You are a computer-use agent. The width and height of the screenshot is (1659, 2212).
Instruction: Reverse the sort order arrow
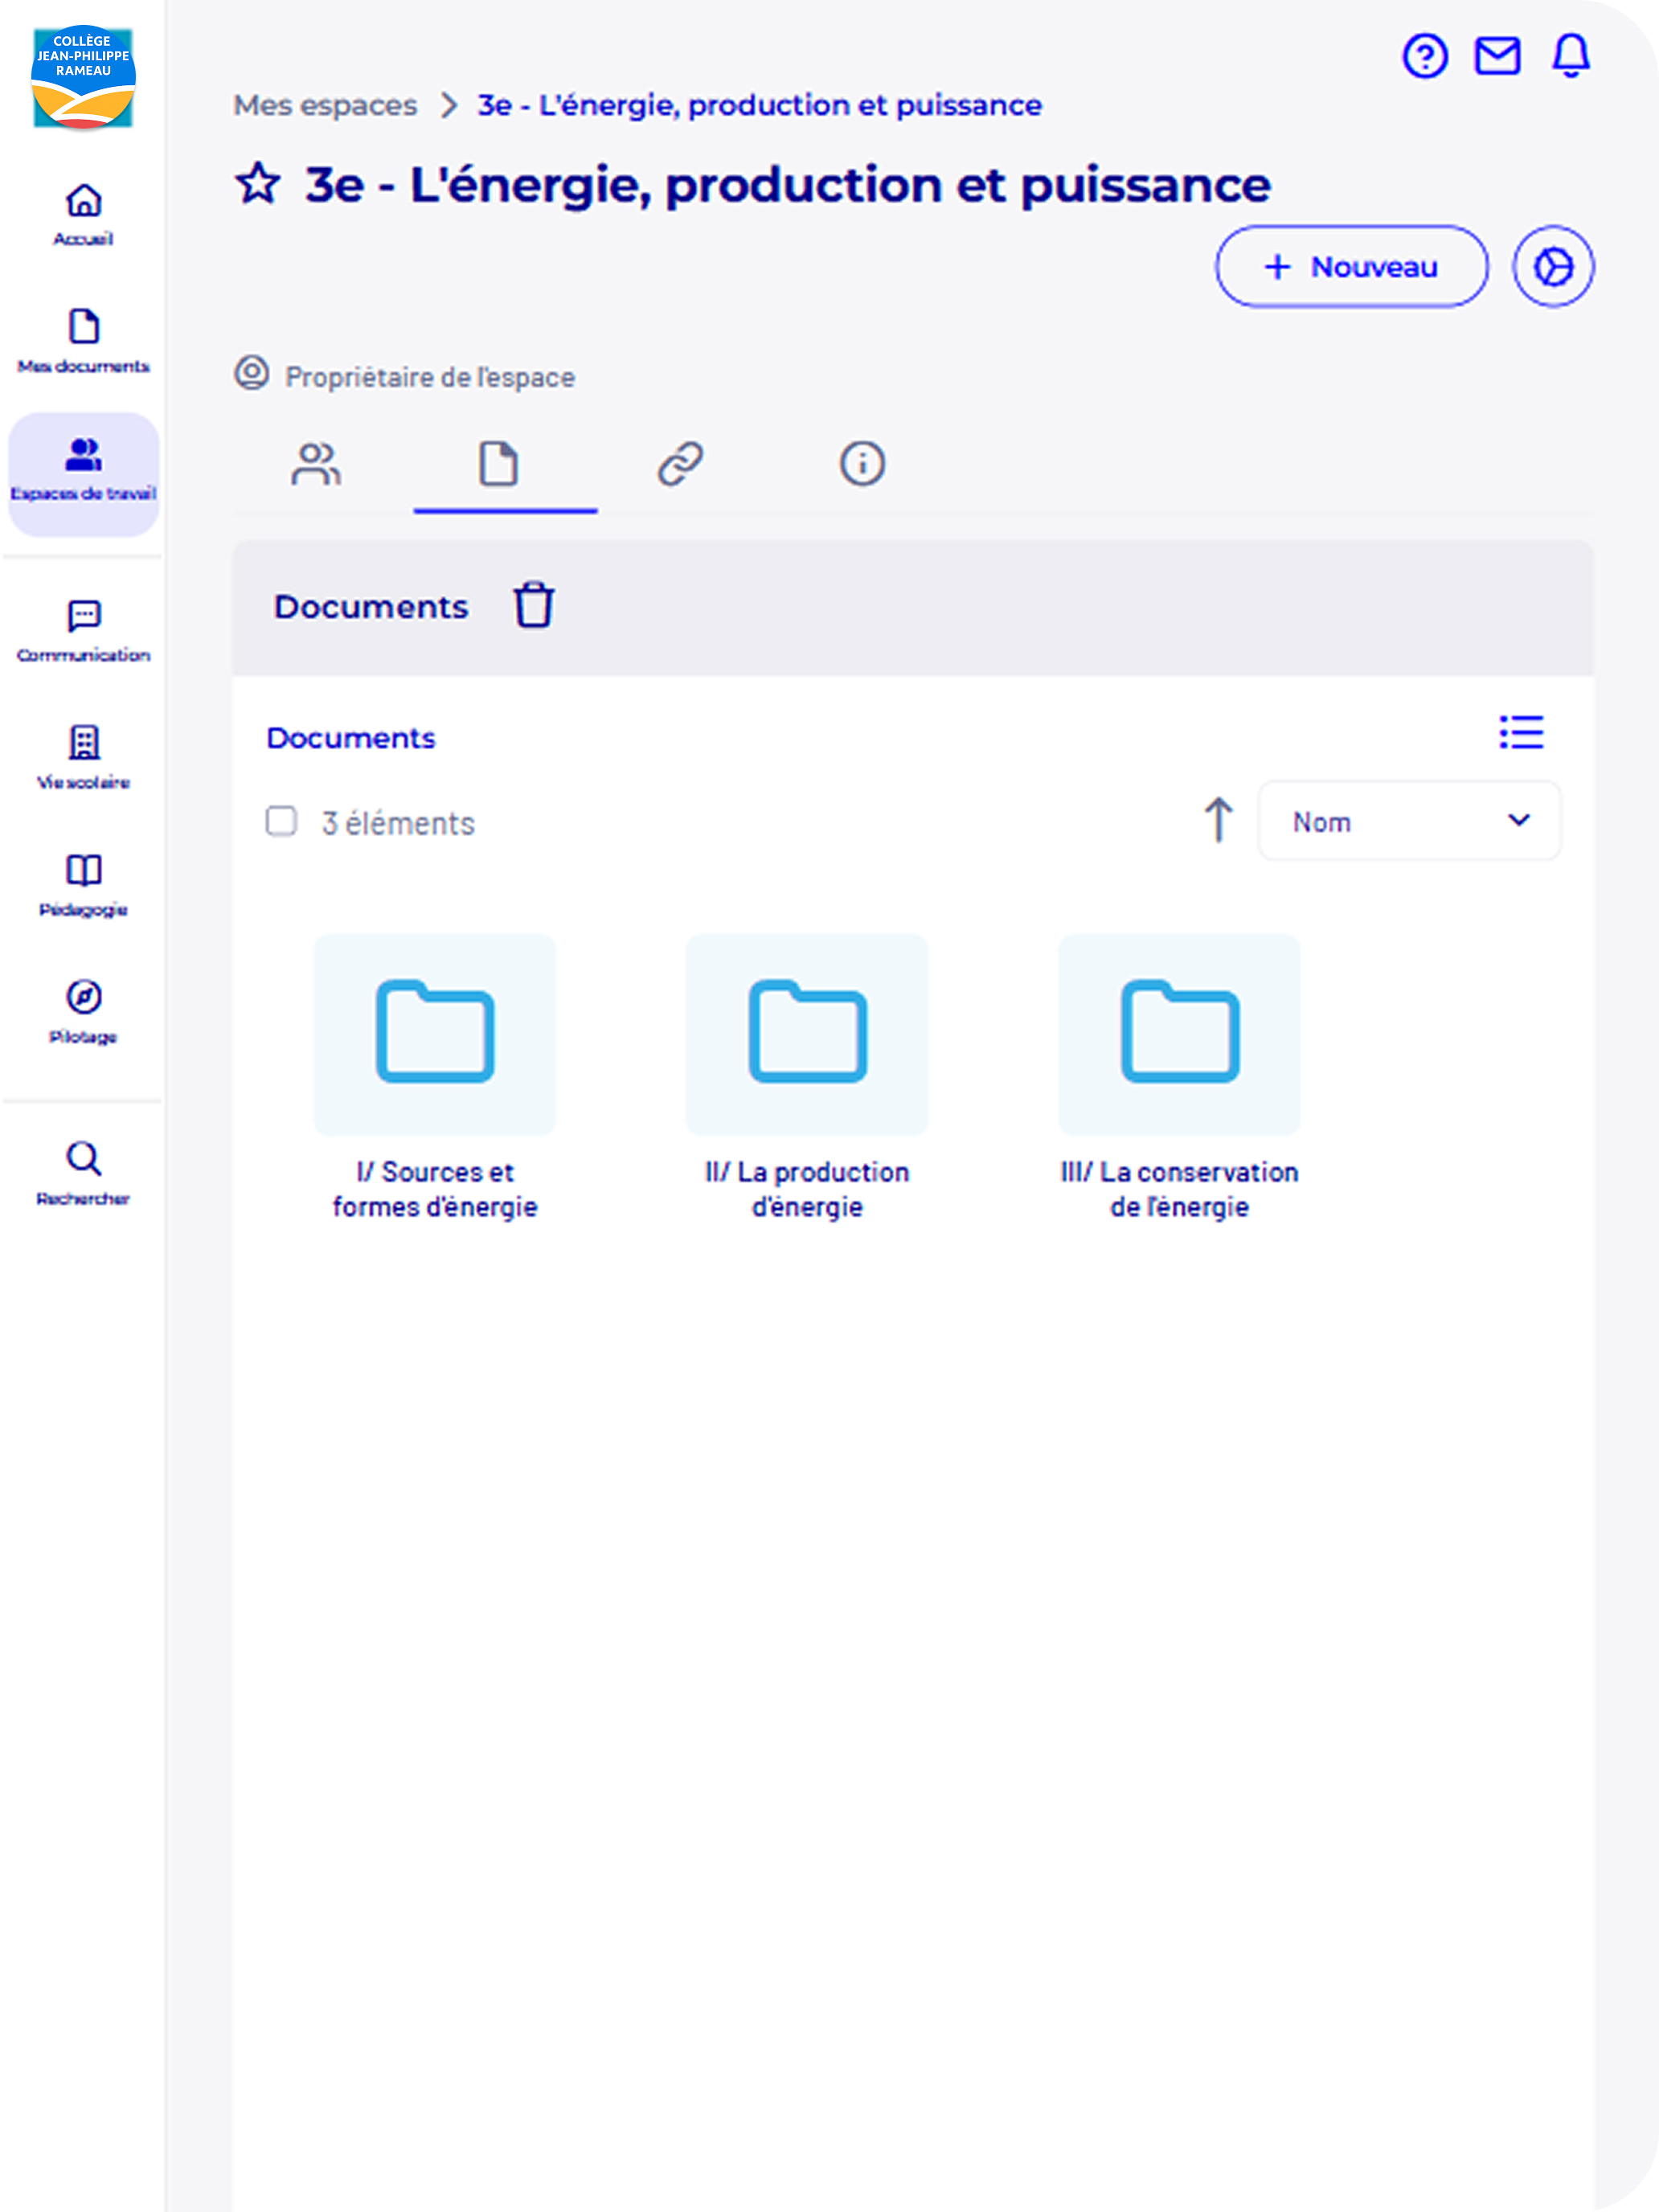pyautogui.click(x=1217, y=820)
